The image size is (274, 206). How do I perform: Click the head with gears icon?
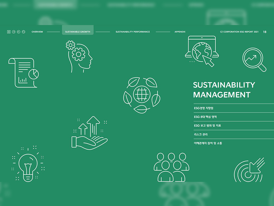point(79,56)
